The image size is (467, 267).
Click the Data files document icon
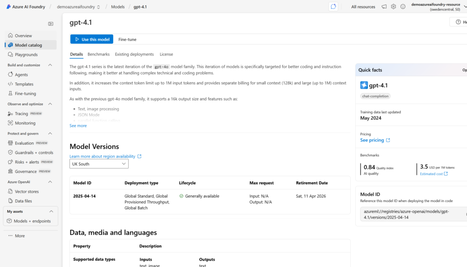[x=10, y=201]
